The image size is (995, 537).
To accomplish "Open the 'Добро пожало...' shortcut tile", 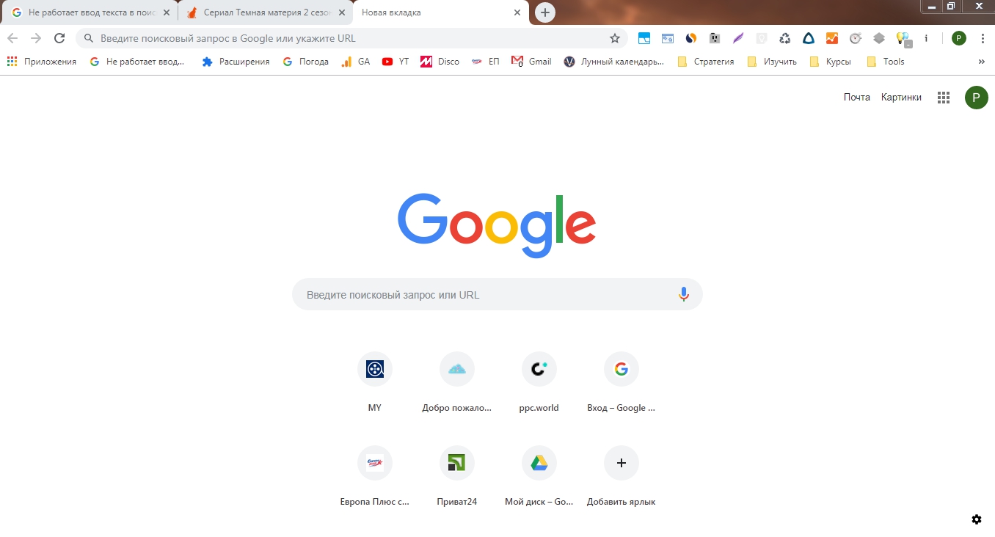I will coord(457,384).
